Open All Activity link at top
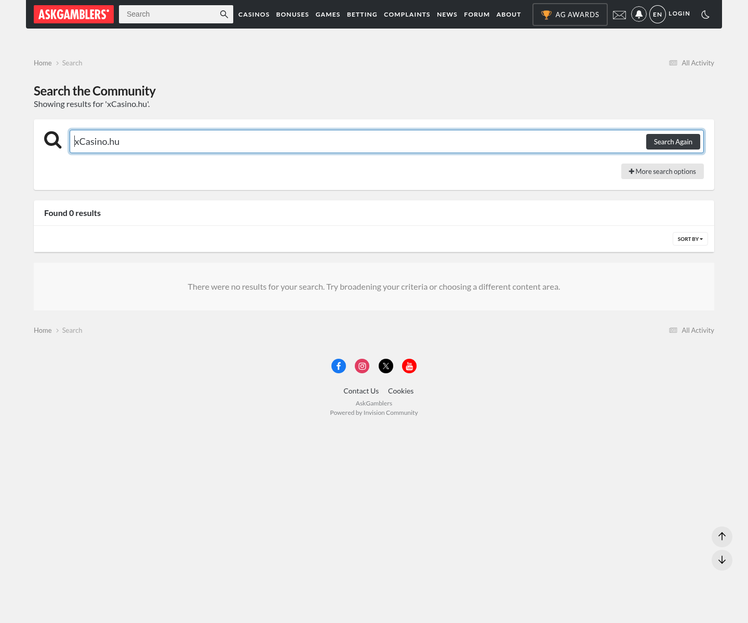This screenshot has width=748, height=623. coord(691,63)
